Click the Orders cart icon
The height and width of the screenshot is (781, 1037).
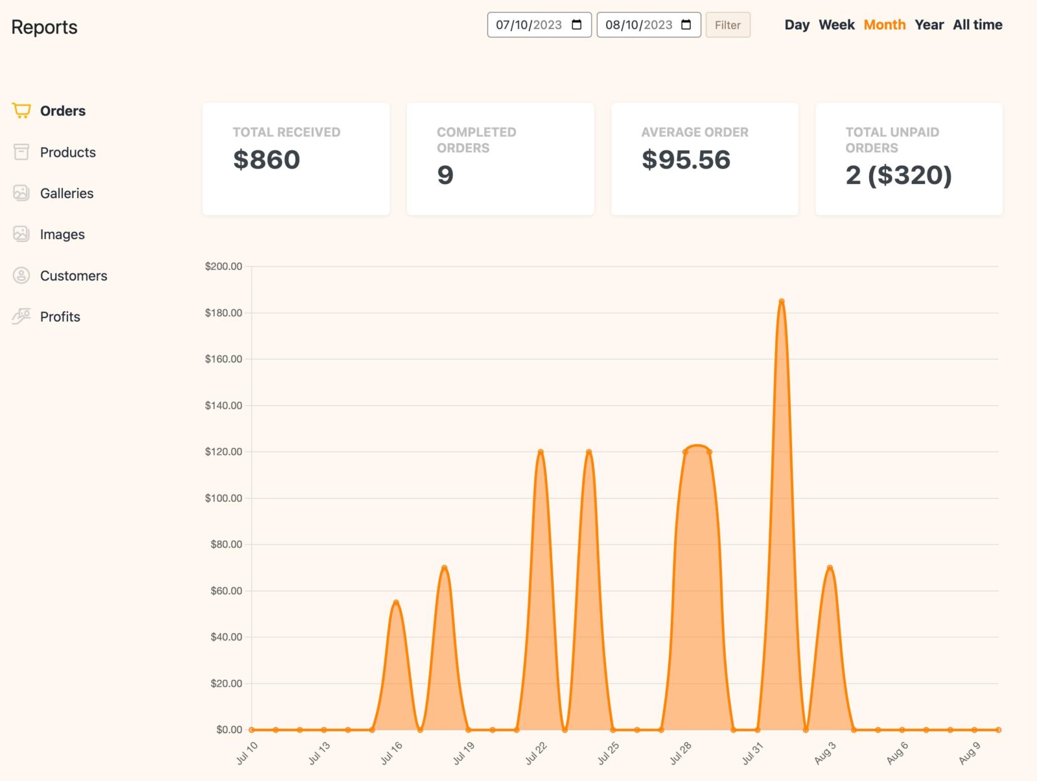(21, 111)
